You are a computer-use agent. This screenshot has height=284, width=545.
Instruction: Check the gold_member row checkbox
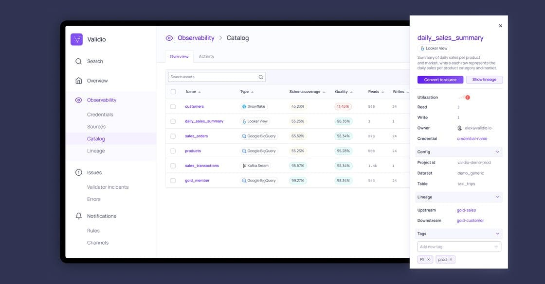173,180
